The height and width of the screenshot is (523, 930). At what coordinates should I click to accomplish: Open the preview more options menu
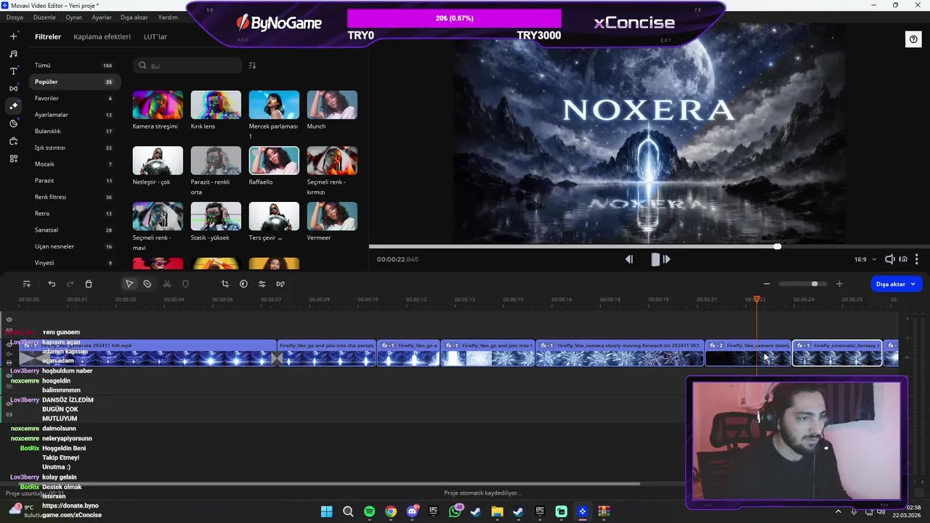(917, 259)
